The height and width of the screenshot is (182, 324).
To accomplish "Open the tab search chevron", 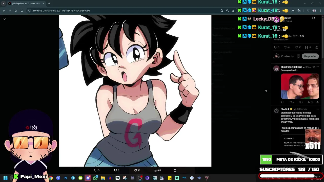I will point(3,4).
